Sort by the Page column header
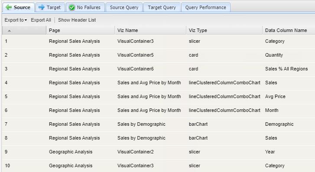Viewport: 315px width, 172px height. point(81,30)
